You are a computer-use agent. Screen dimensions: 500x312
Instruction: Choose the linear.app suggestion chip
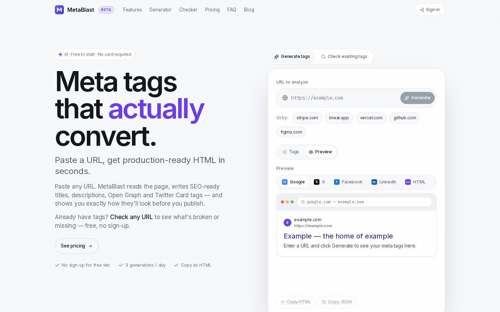(339, 118)
